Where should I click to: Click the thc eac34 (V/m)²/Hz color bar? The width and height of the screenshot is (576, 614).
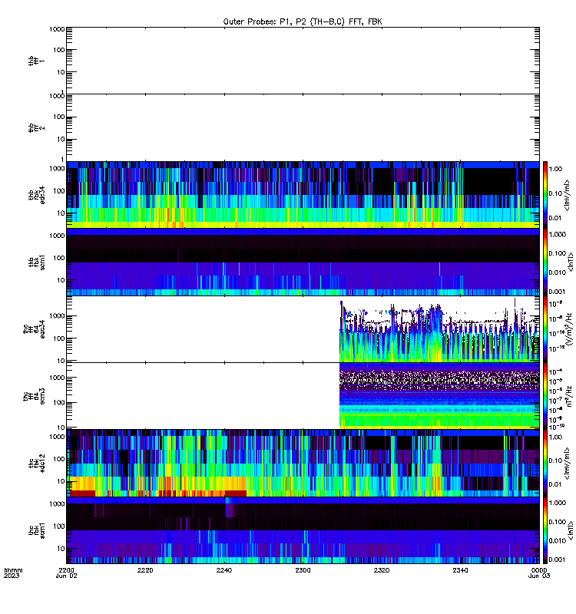coord(545,329)
